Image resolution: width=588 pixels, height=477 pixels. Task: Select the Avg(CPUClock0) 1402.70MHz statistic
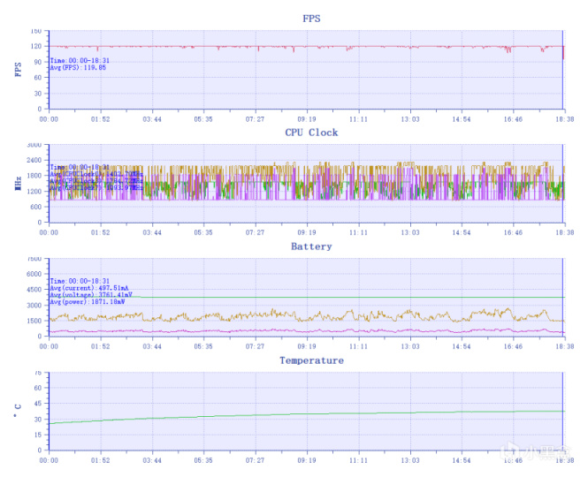(x=96, y=174)
